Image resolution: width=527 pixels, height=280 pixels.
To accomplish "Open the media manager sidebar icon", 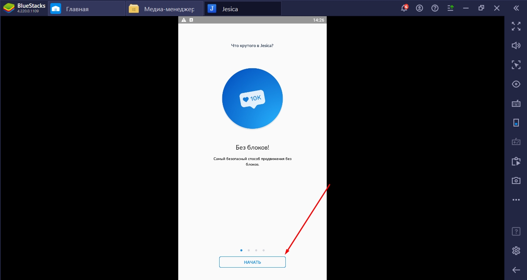I will click(516, 161).
